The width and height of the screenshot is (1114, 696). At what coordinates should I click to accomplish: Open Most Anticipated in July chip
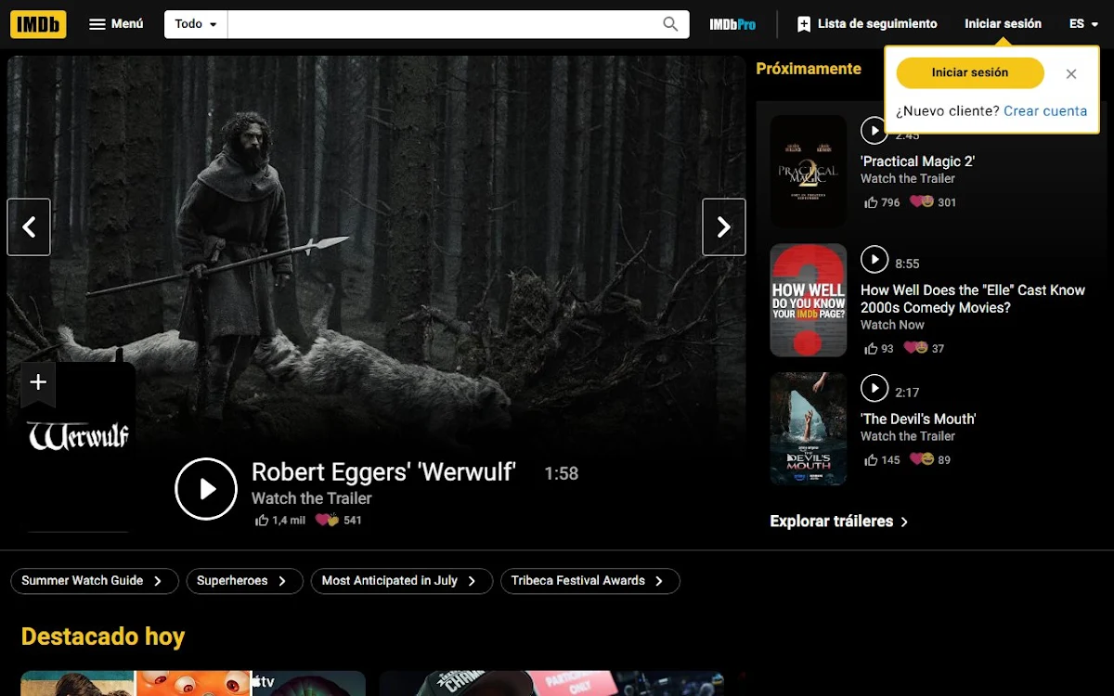[x=401, y=581]
